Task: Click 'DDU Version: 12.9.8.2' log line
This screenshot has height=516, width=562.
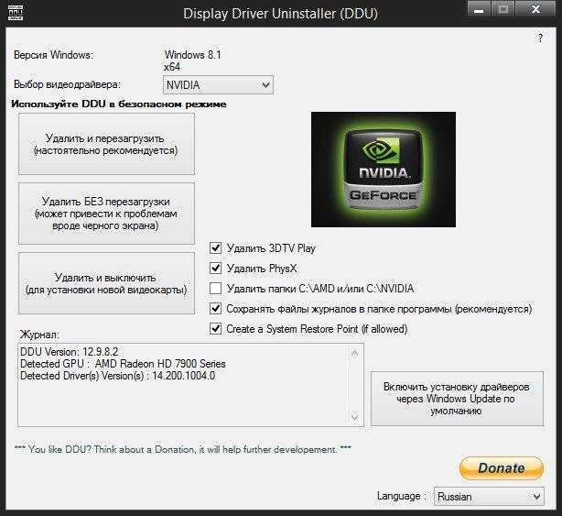Action: click(70, 352)
